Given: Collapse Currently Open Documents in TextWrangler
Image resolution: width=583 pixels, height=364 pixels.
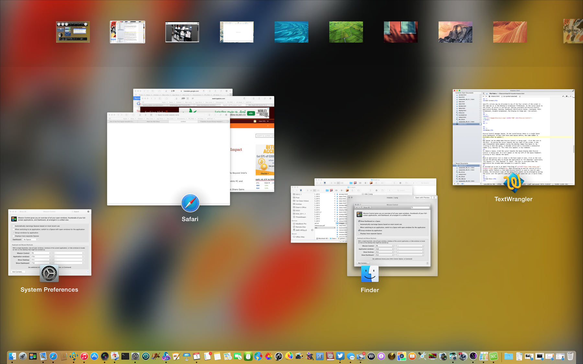Looking at the screenshot, I should 464,93.
